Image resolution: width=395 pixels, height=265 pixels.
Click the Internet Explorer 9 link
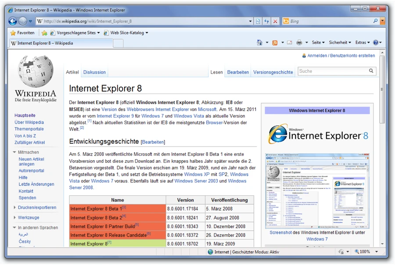[115, 116]
